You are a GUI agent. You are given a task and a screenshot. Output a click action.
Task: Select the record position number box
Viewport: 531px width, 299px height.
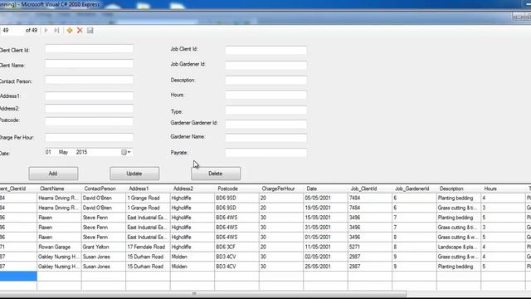coord(12,30)
